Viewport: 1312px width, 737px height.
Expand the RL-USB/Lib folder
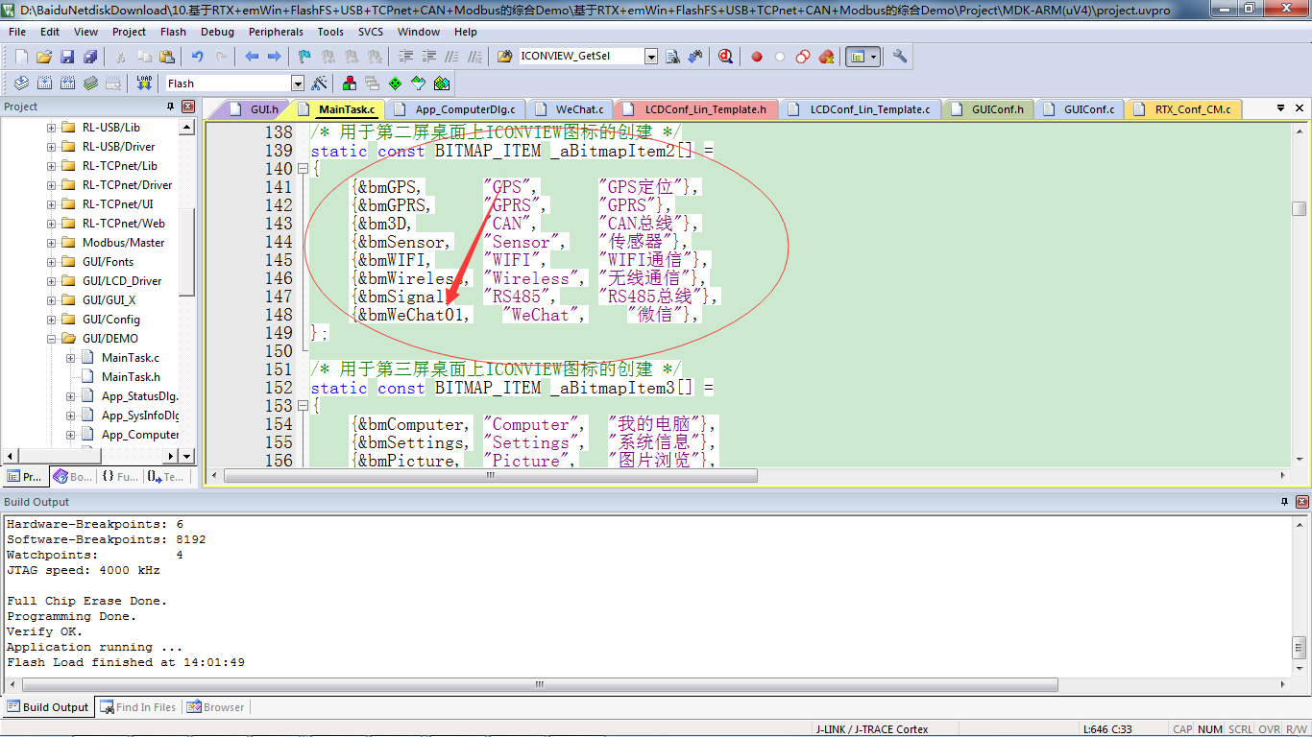click(51, 128)
